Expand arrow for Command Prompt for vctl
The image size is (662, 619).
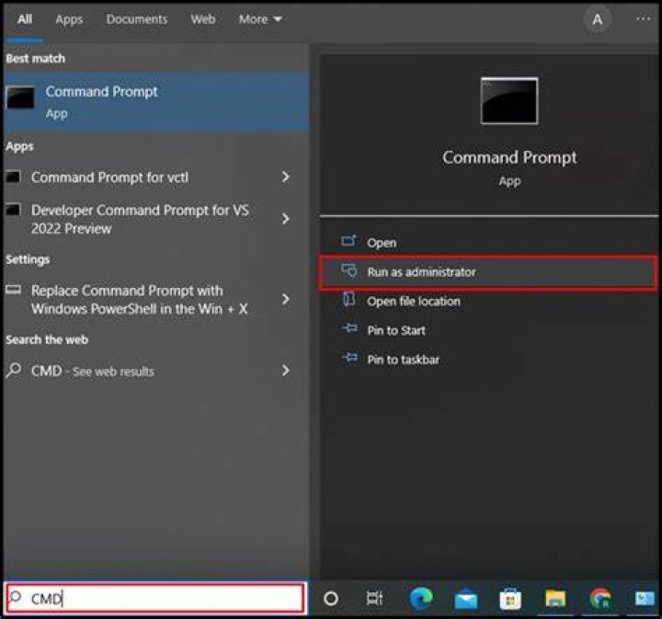286,177
